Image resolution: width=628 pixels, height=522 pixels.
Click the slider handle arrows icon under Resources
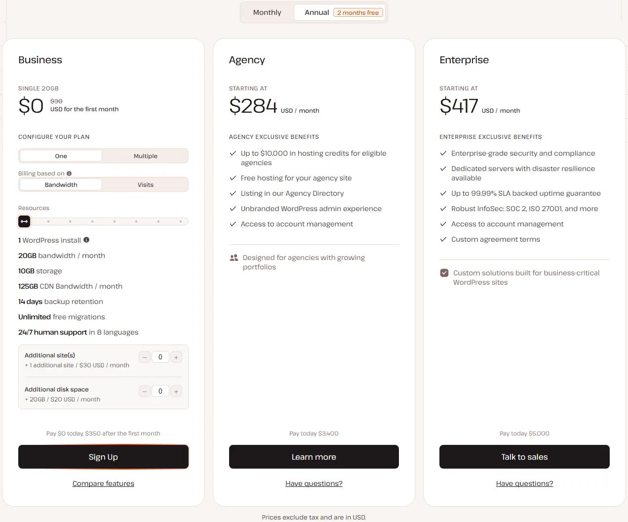point(24,221)
